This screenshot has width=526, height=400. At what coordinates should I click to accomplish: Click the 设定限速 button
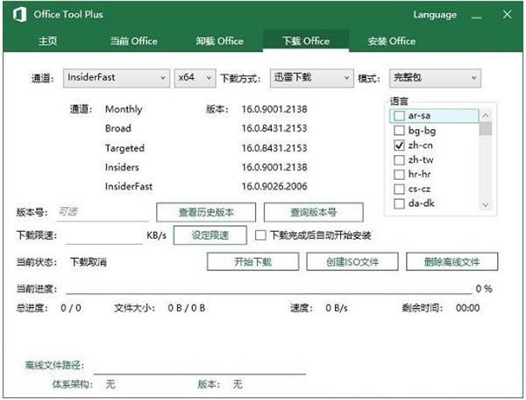[210, 235]
